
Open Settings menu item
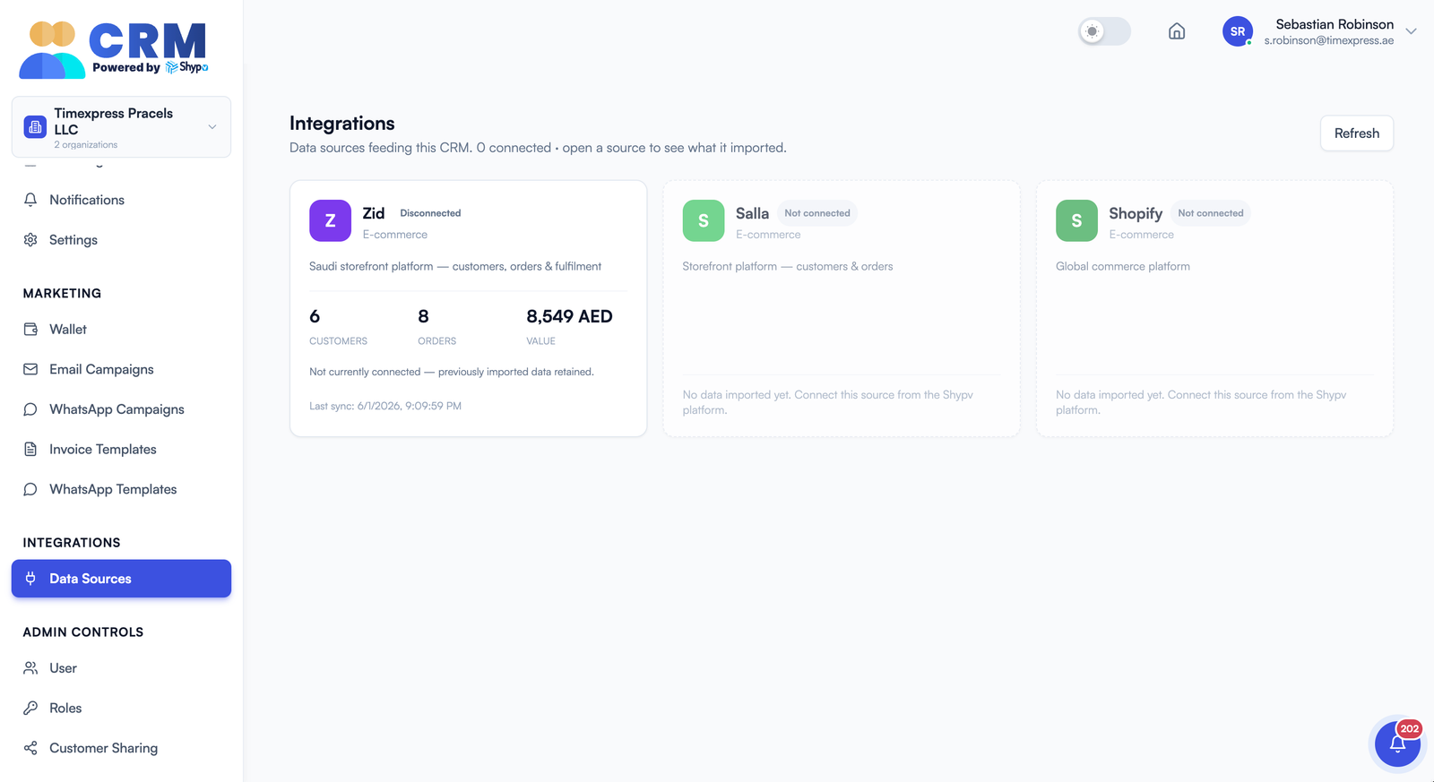tap(121, 240)
